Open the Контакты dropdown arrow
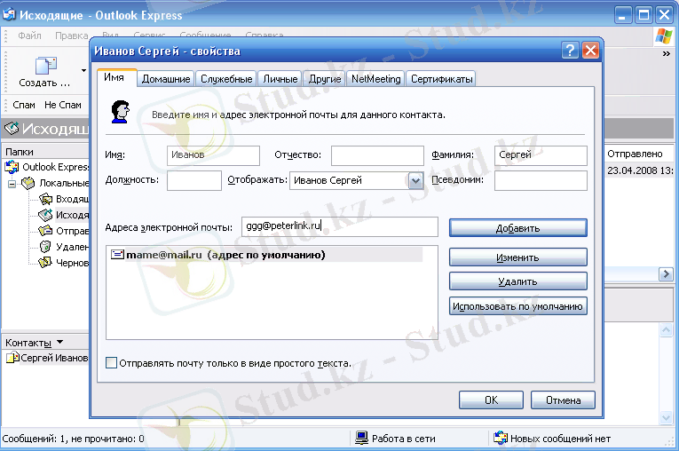This screenshot has width=679, height=451. (x=59, y=342)
